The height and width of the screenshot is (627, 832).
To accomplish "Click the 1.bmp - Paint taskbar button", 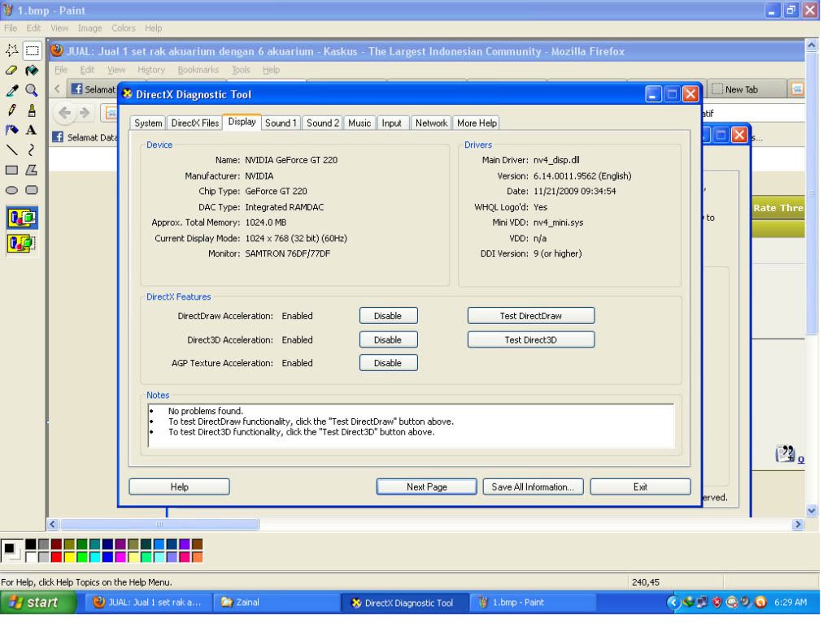I will [x=532, y=603].
